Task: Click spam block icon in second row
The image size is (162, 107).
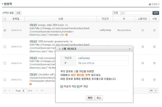Action: coord(143,46)
